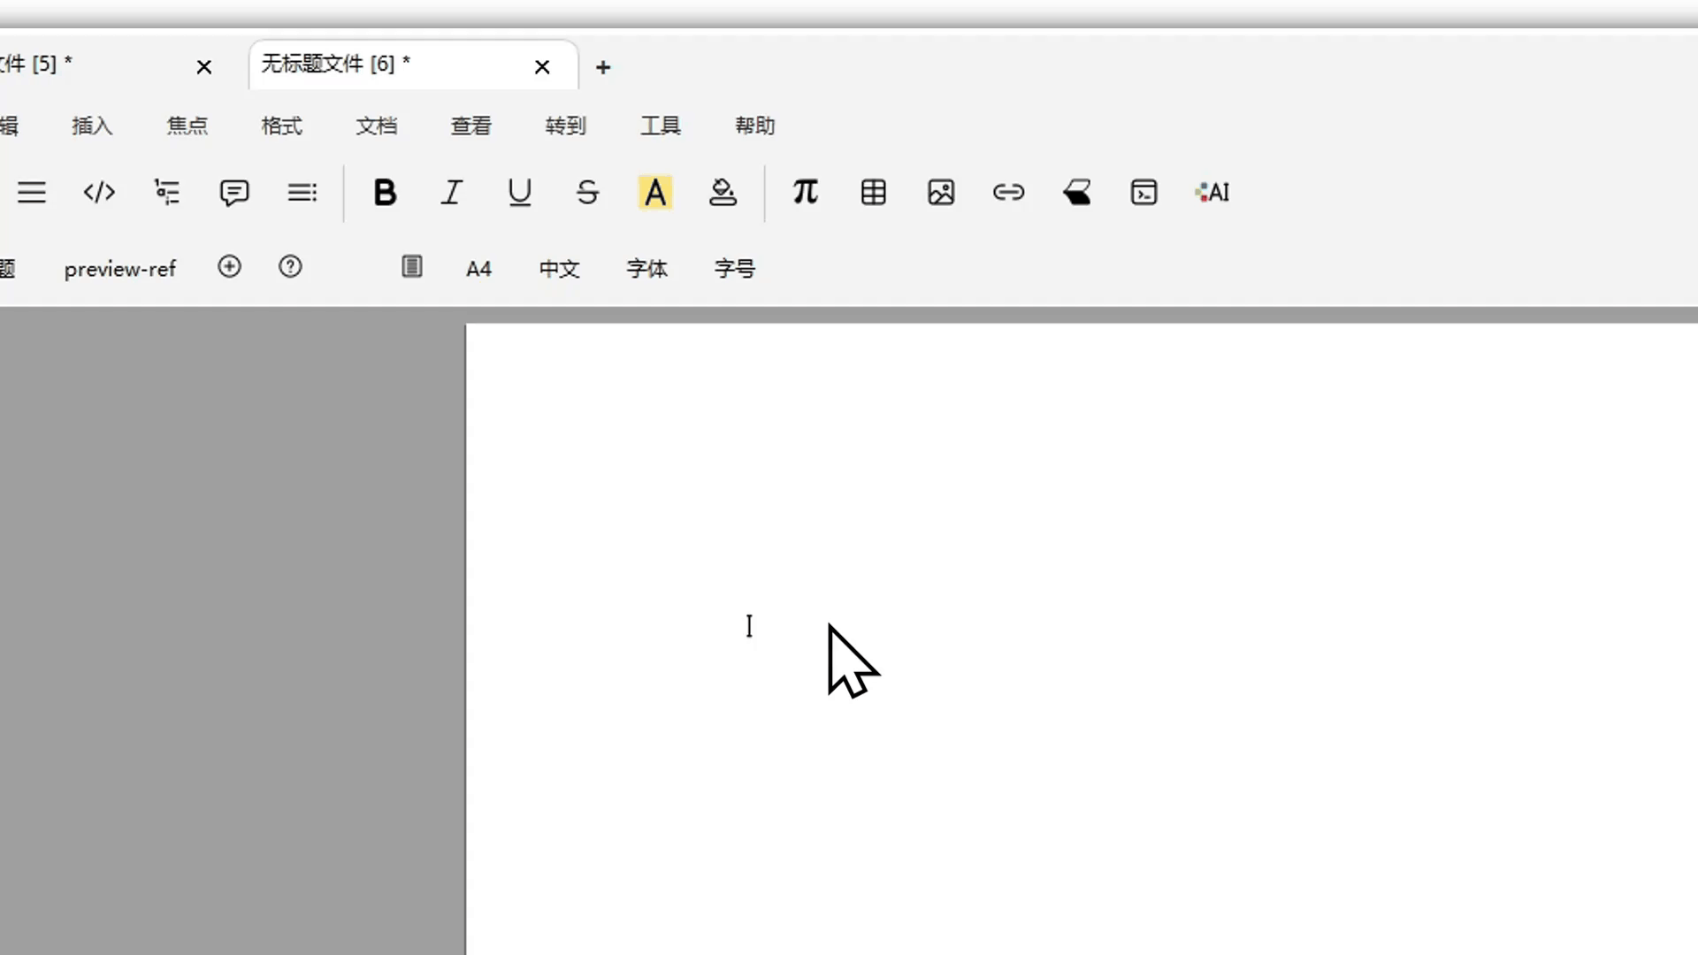Apply italic text style
1698x955 pixels.
tap(452, 192)
